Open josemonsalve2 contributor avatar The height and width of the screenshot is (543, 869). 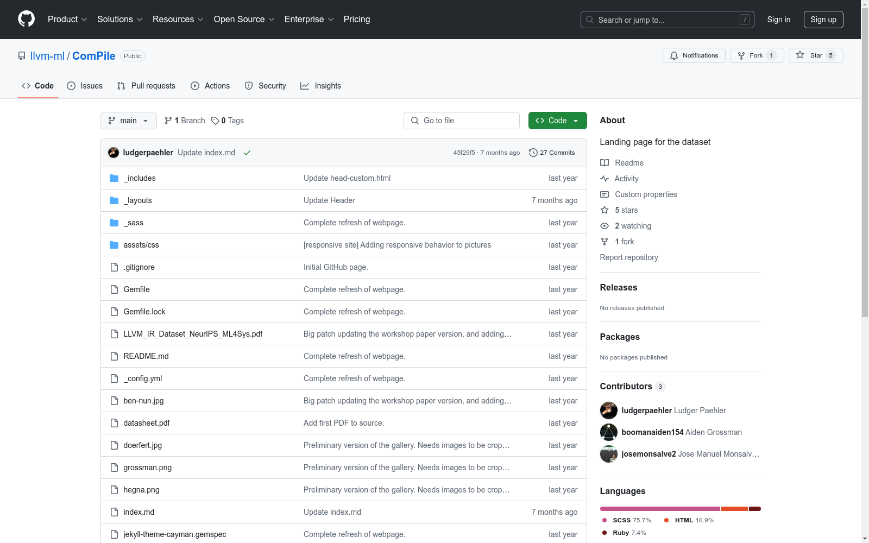point(609,454)
